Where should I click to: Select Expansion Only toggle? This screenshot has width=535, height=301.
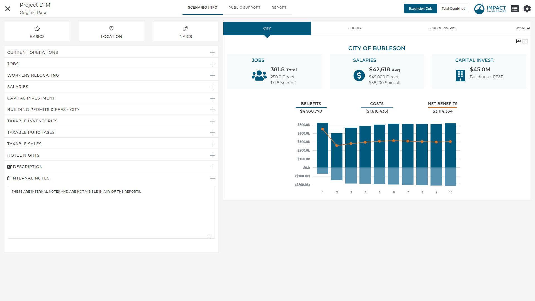(x=420, y=9)
